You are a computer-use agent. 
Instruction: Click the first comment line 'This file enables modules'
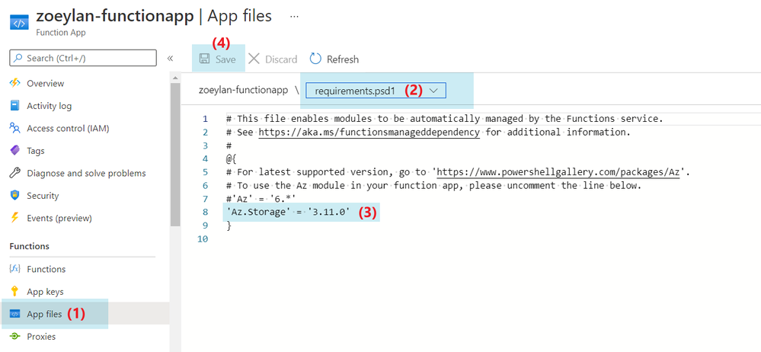coord(445,118)
